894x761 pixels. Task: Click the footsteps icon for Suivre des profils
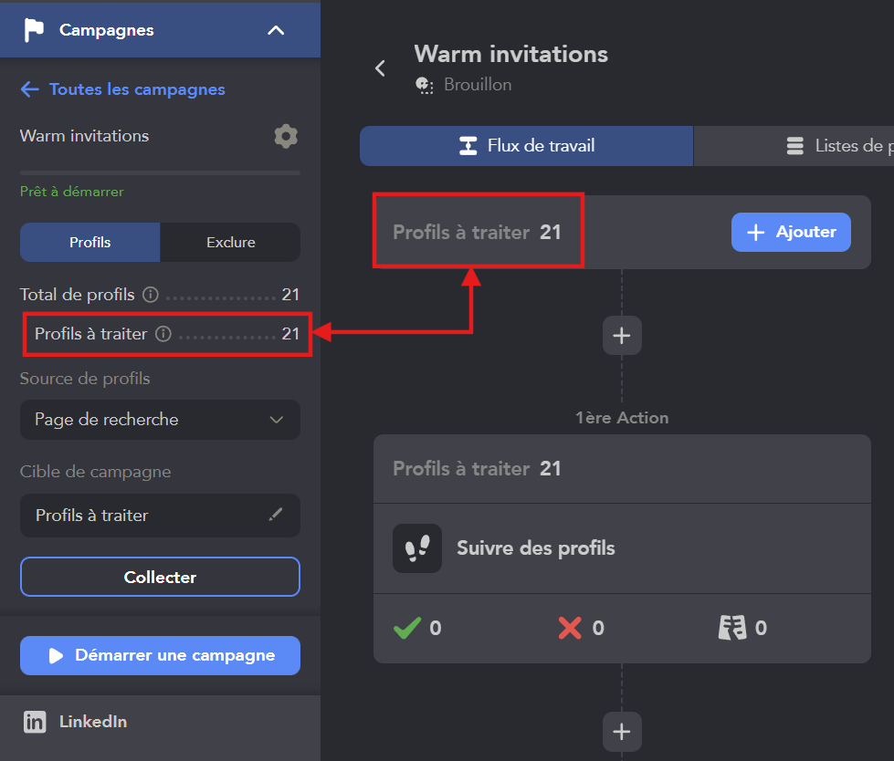[417, 548]
